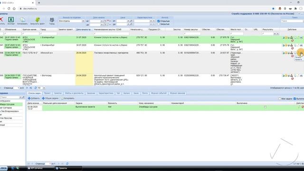This screenshot has height=171, width=304.
Task: Open the Журнал событий tab
Action: (159, 93)
